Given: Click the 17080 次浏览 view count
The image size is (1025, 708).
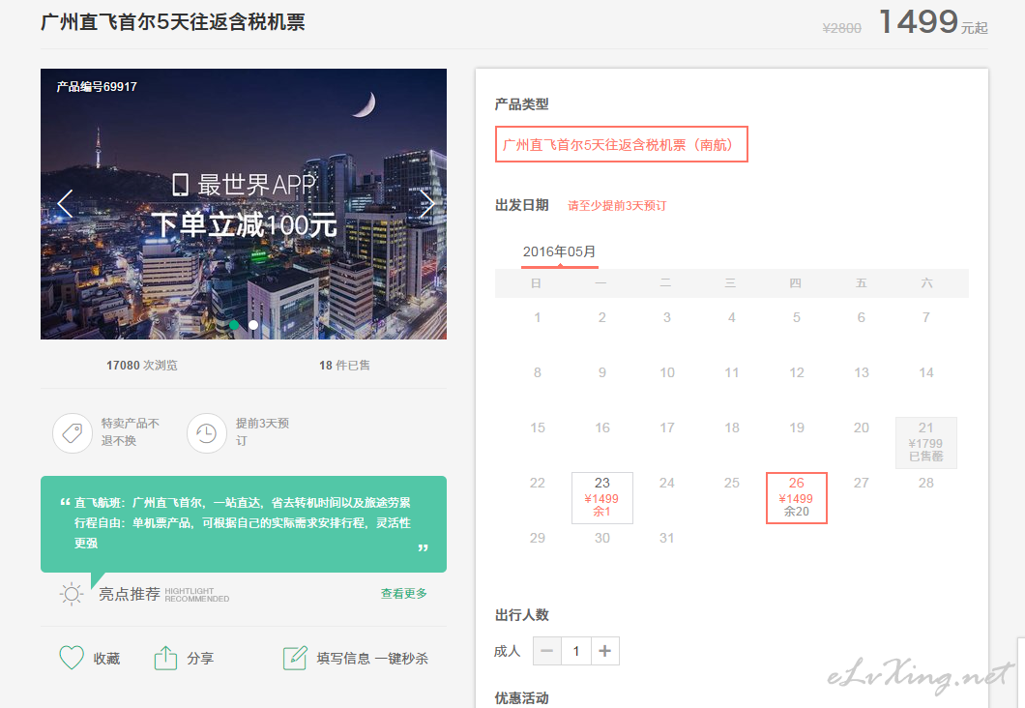Looking at the screenshot, I should [142, 365].
